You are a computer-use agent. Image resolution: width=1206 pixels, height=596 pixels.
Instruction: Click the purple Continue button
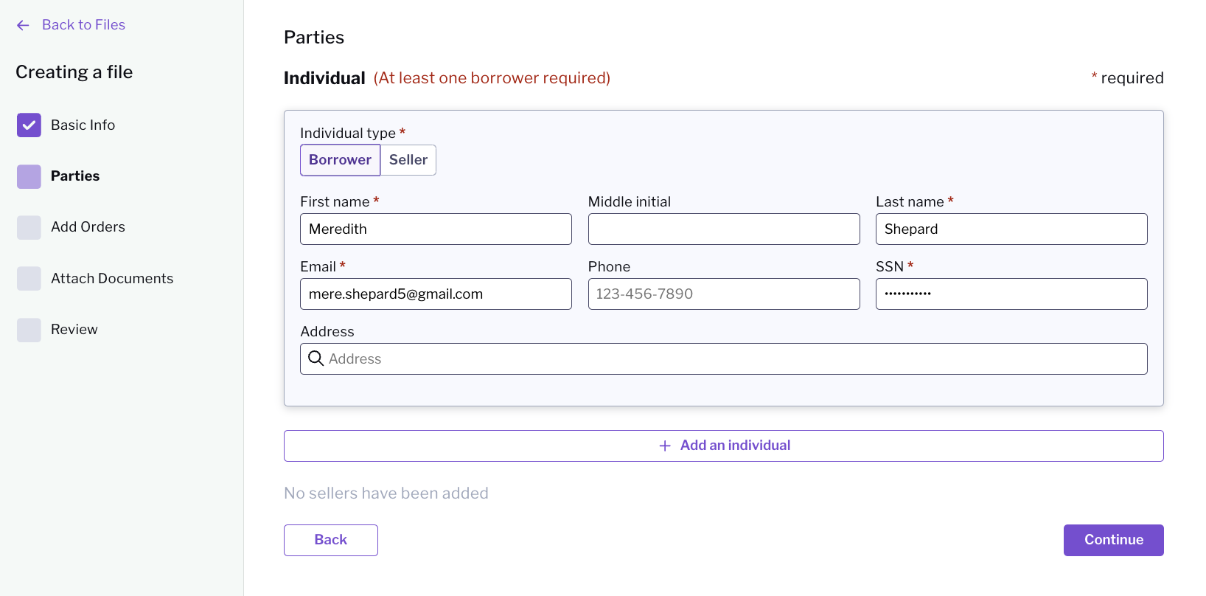(1114, 541)
